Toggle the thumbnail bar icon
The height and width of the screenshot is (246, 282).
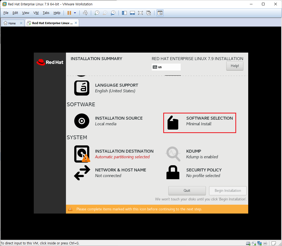[x=132, y=13]
